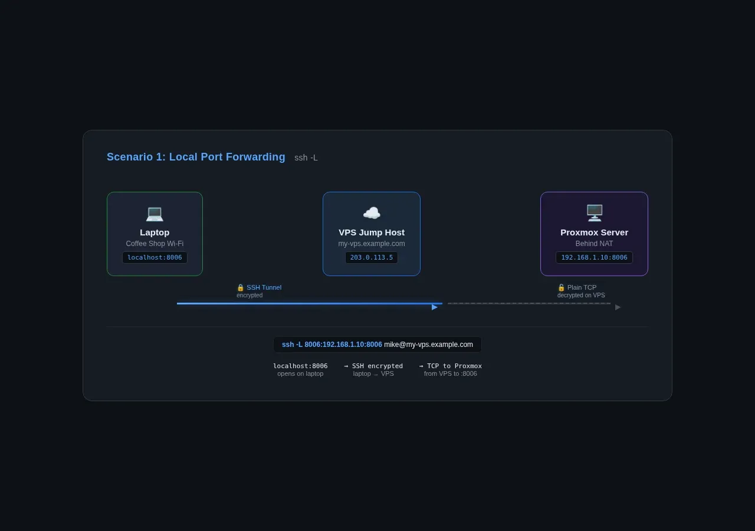Screen dimensions: 755x531
Task: Click the '→ TCP to Proxmox' step label
Action: (451, 366)
